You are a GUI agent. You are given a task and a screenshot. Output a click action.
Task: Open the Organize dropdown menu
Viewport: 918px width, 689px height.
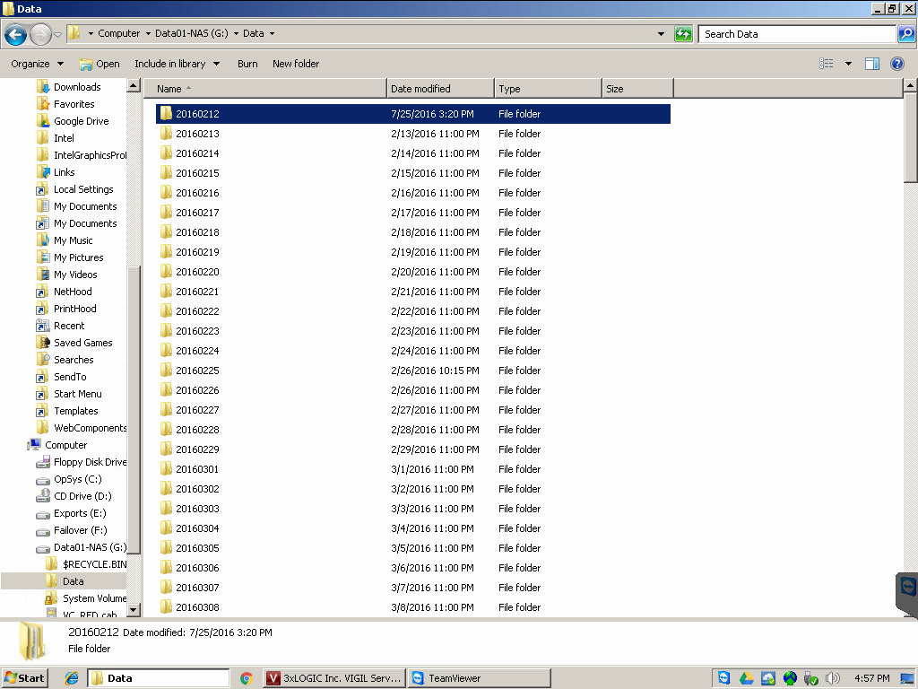point(37,64)
